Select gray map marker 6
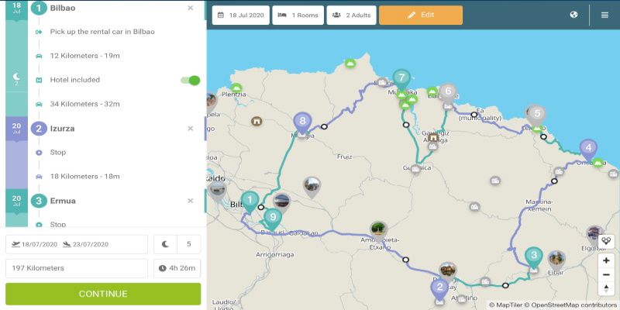 click(x=448, y=94)
